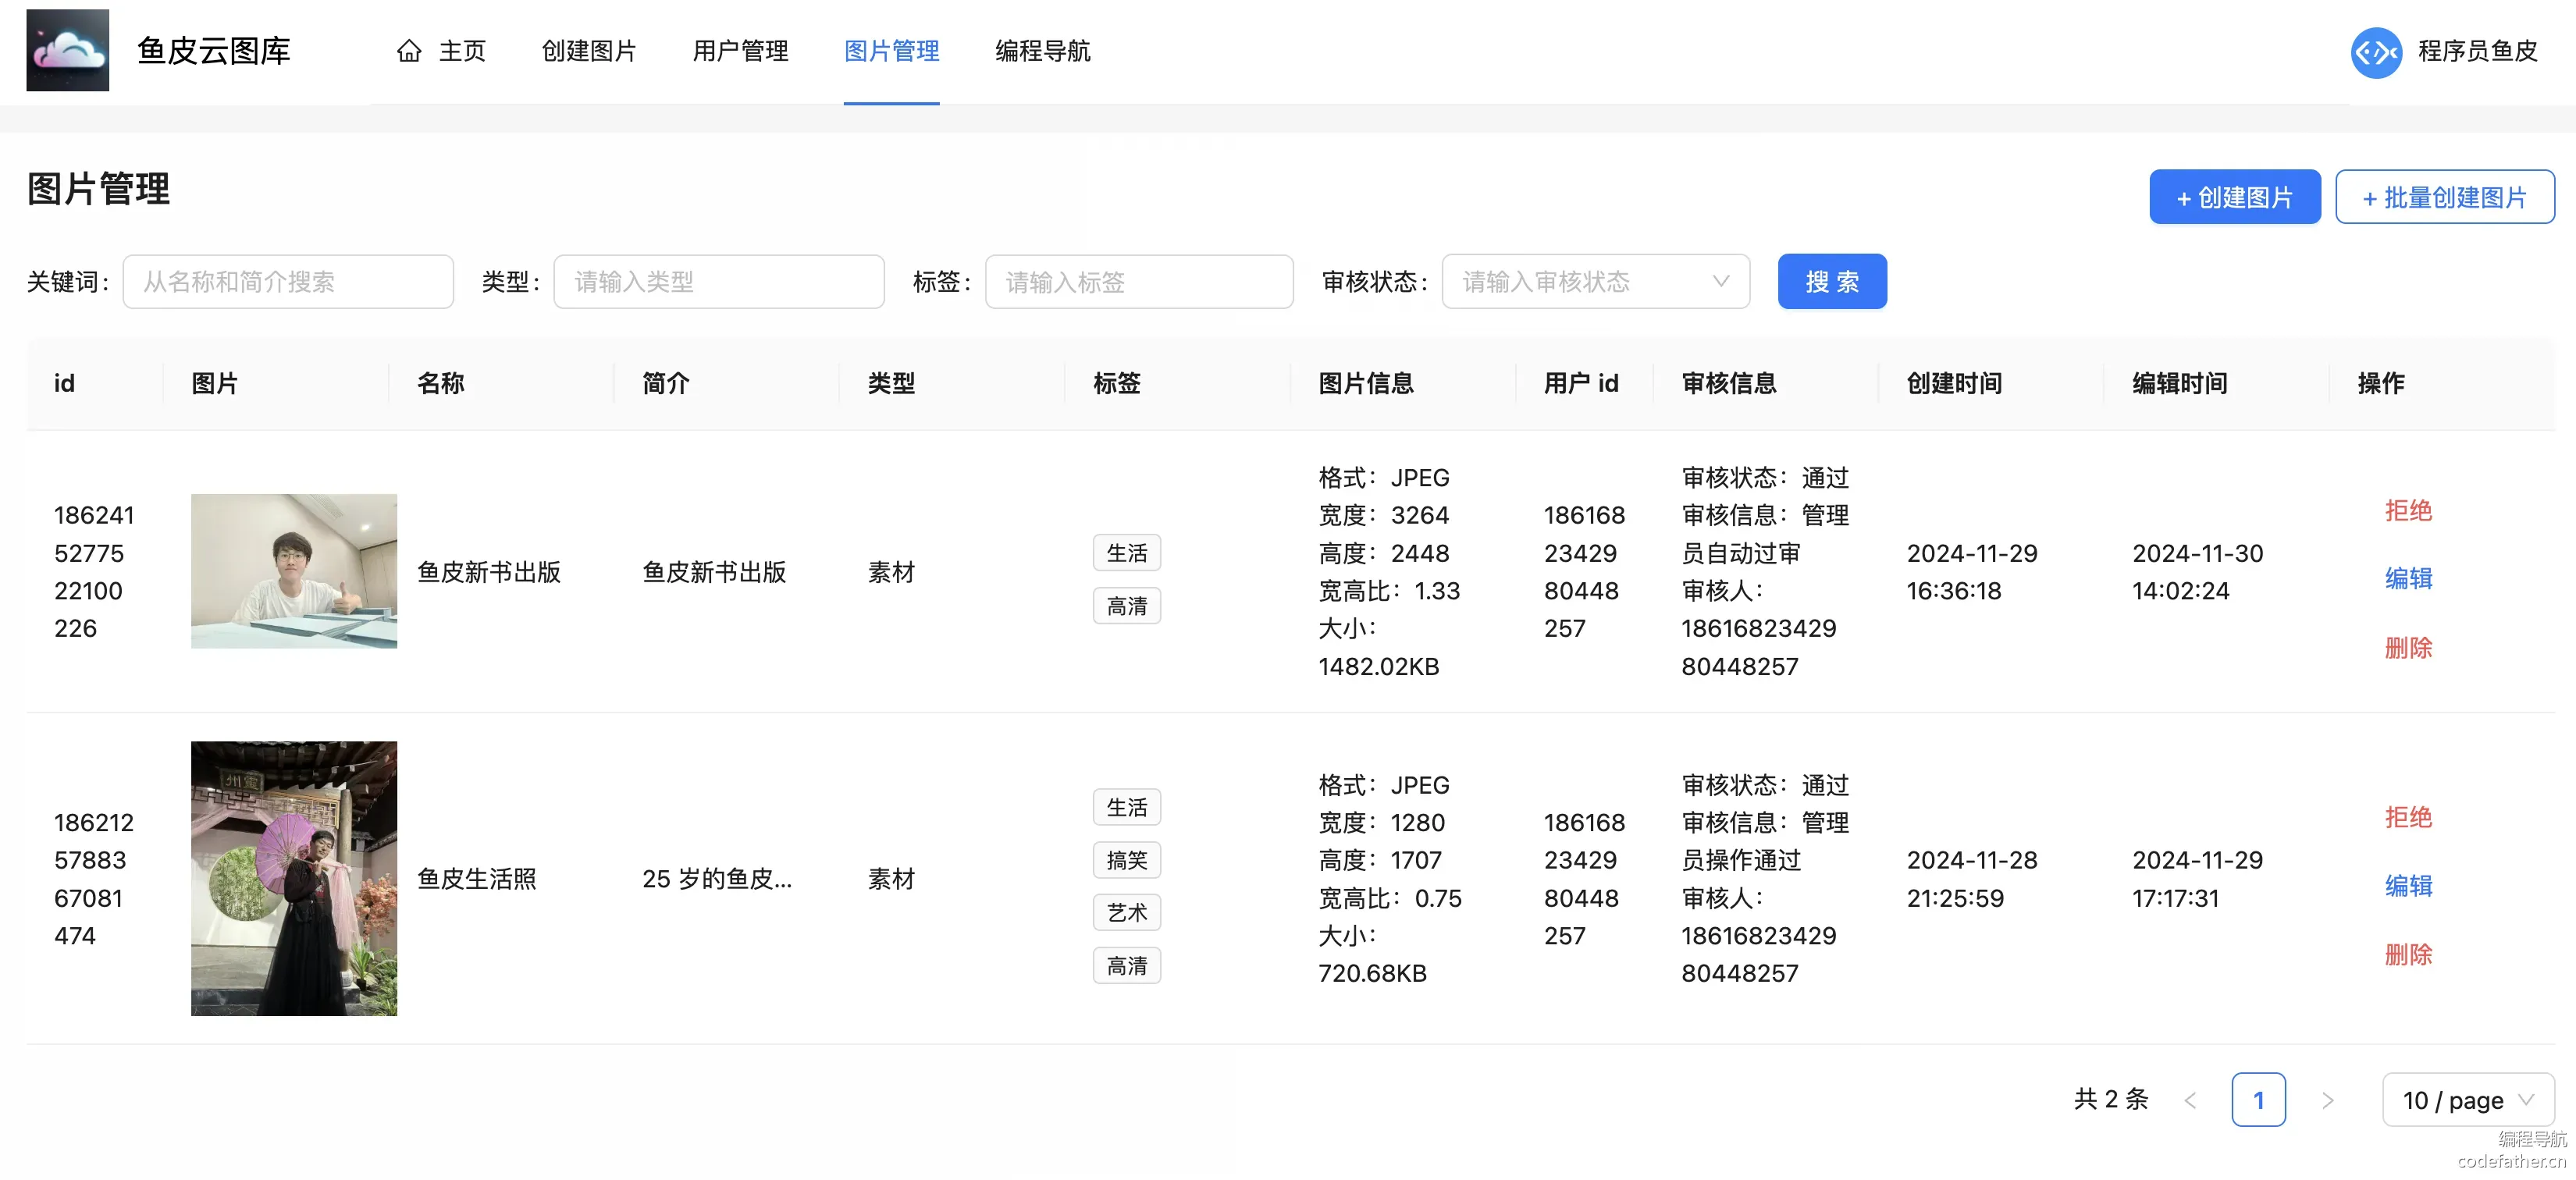
Task: Expand the 审核状态 dropdown
Action: [x=1595, y=282]
